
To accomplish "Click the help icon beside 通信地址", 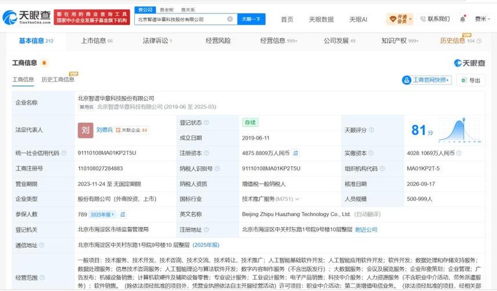I will tap(41, 245).
